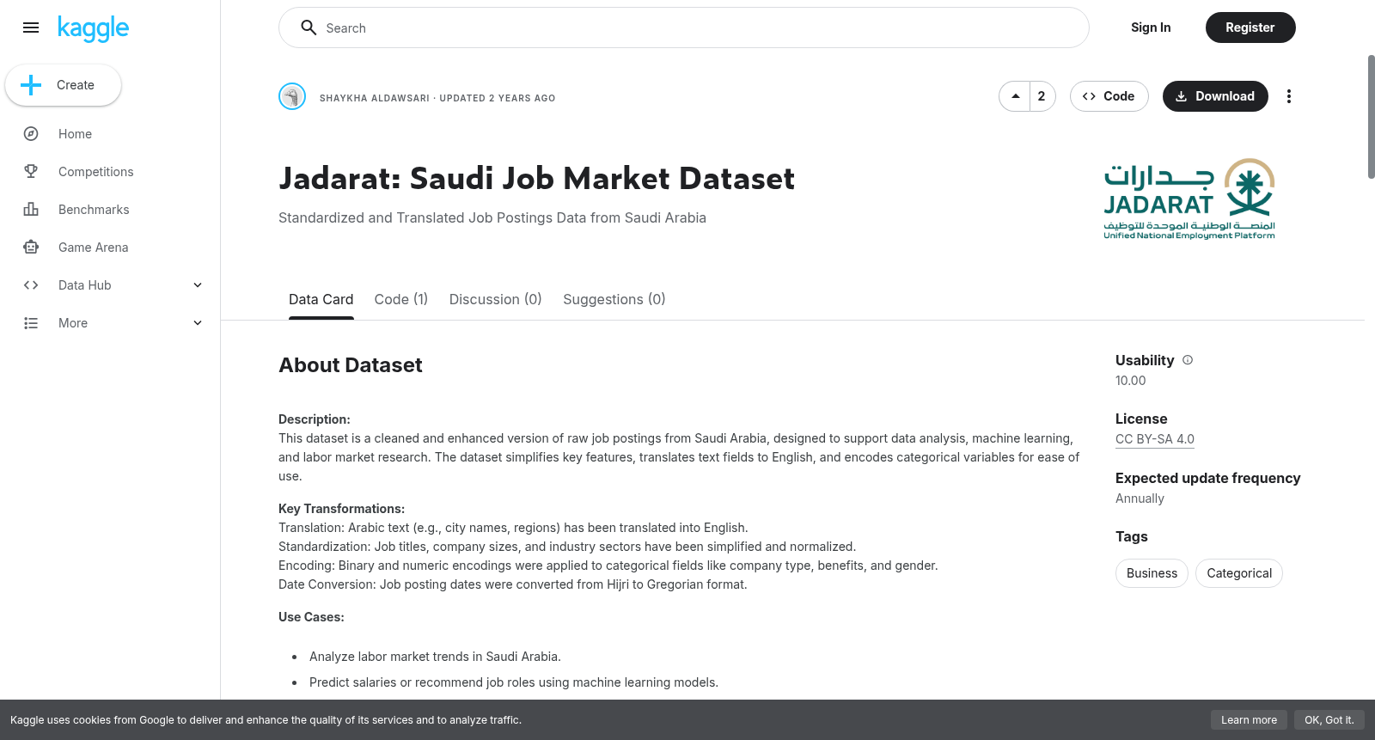Image resolution: width=1375 pixels, height=740 pixels.
Task: Click the Game Arena robot icon
Action: [x=31, y=248]
